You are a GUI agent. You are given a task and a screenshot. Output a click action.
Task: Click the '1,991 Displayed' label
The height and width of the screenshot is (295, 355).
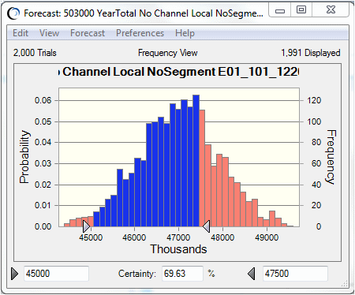311,53
